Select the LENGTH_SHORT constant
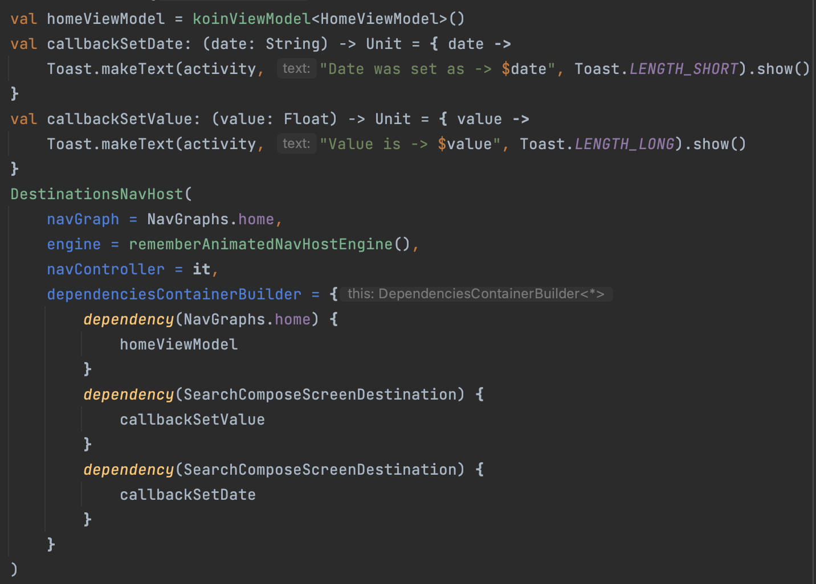 coord(682,68)
